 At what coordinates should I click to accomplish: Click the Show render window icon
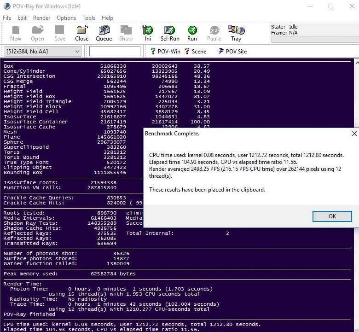[126, 34]
